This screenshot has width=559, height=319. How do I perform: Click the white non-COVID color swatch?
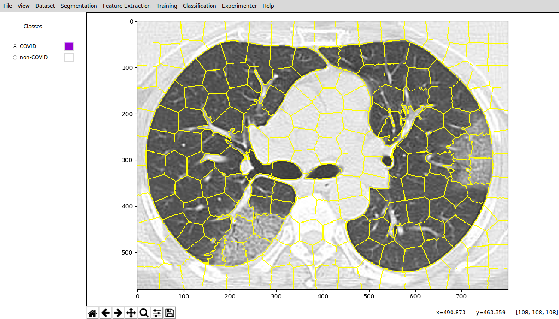coord(69,57)
